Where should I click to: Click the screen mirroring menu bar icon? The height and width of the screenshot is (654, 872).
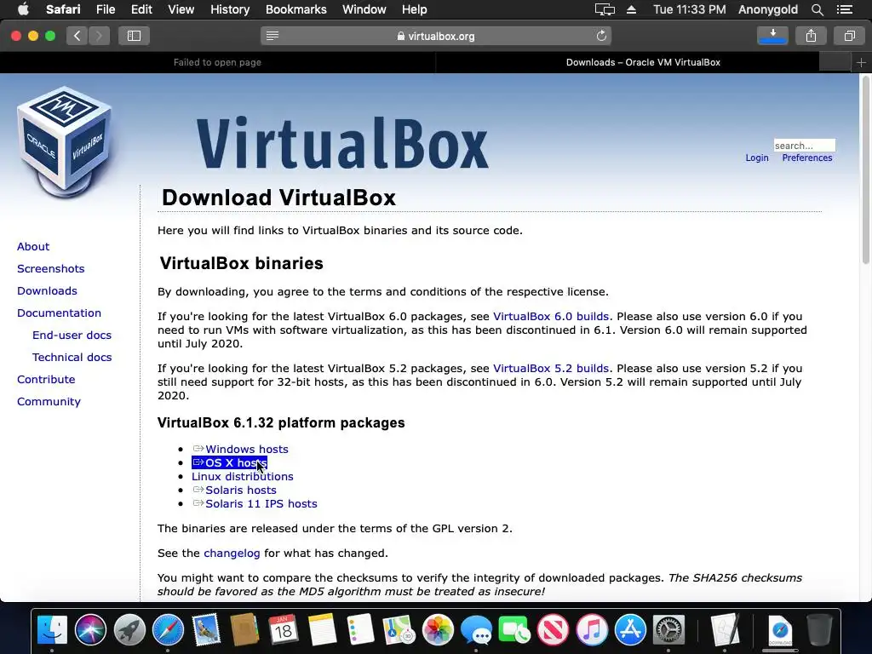[x=605, y=9]
